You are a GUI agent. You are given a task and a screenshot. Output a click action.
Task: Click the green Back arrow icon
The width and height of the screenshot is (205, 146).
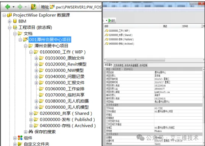[8, 6]
